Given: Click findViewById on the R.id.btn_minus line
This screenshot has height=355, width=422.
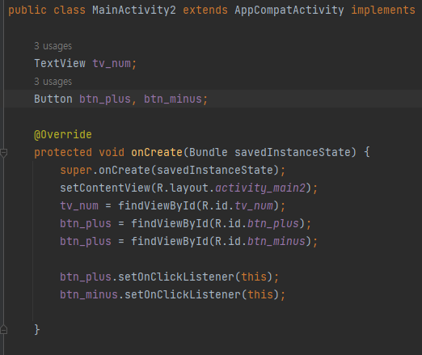Looking at the screenshot, I should click(x=170, y=241).
